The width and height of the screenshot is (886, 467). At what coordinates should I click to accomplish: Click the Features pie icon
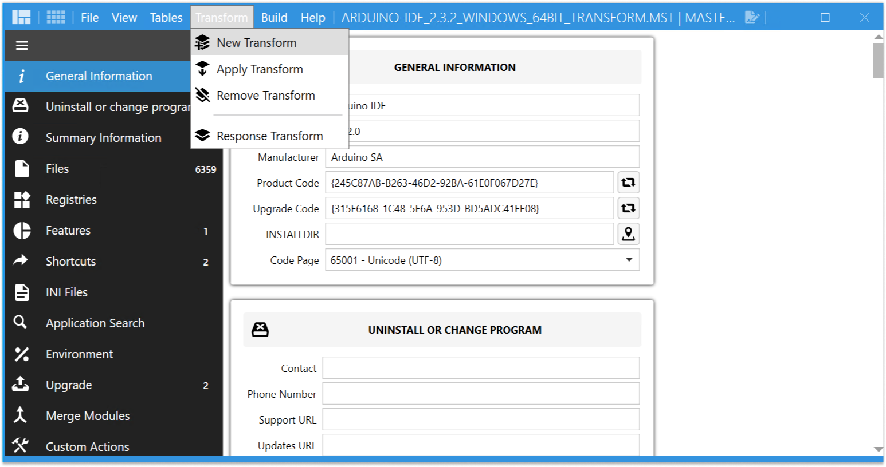(22, 231)
